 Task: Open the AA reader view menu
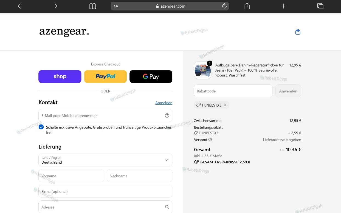[x=116, y=6]
